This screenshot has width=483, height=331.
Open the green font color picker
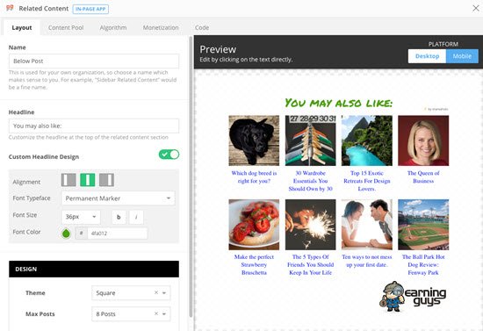click(66, 234)
